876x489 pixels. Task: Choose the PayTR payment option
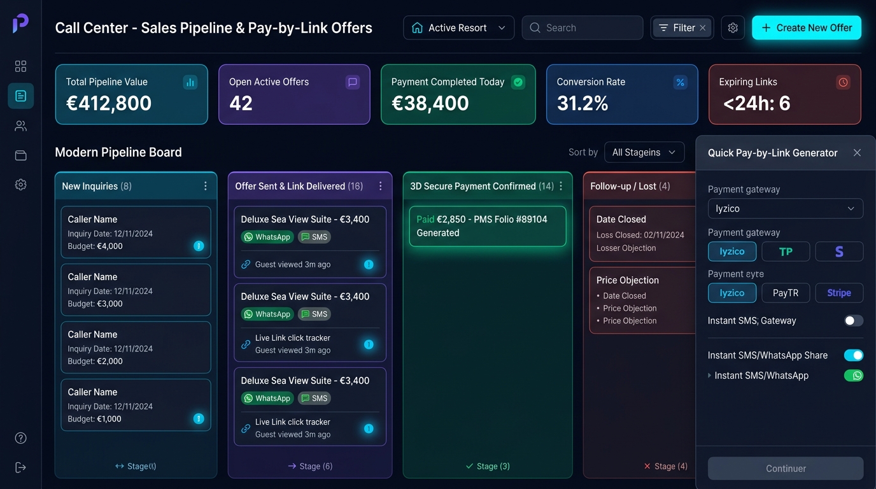786,293
